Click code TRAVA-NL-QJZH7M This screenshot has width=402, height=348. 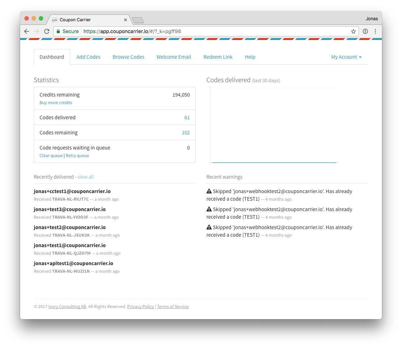71,253
